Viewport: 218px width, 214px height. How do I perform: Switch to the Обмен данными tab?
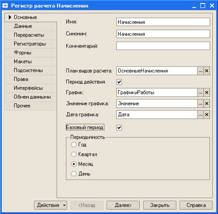click(31, 97)
